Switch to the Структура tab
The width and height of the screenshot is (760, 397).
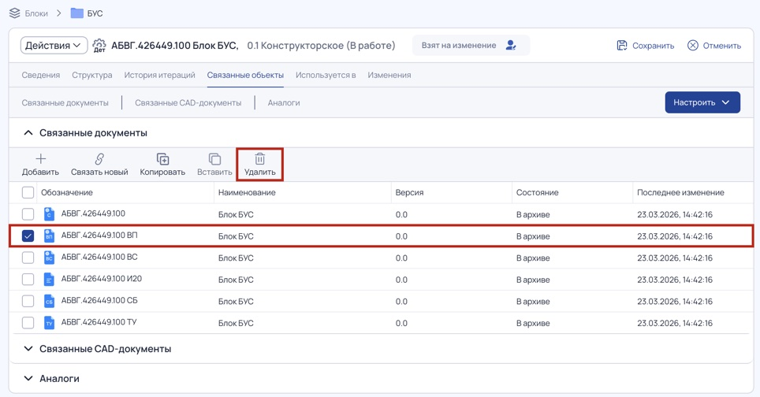pos(92,75)
